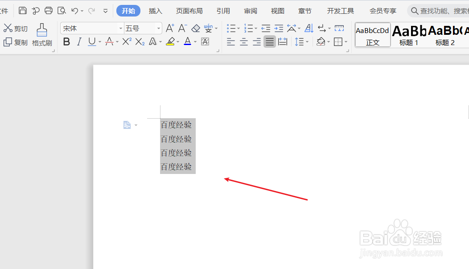Open font dialog launcher in font group corner
Image resolution: width=469 pixels, height=269 pixels.
218,51
